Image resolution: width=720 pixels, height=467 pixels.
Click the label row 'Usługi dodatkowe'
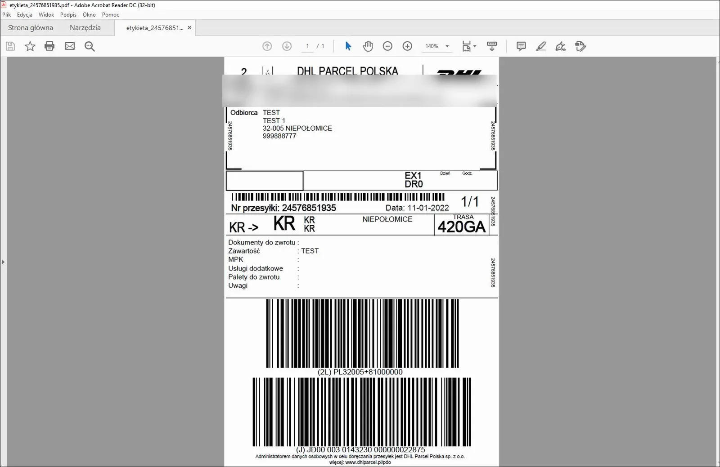click(x=256, y=268)
